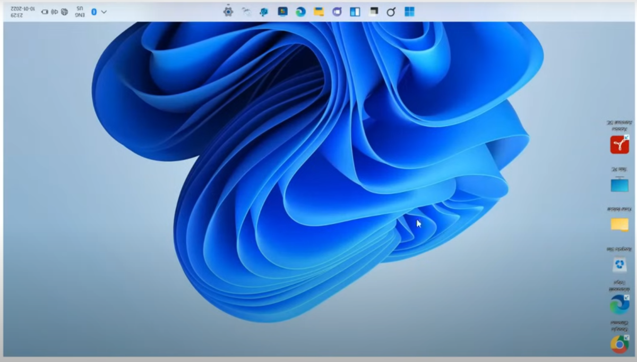Launch Microsoft Edge from the taskbar

click(x=300, y=12)
